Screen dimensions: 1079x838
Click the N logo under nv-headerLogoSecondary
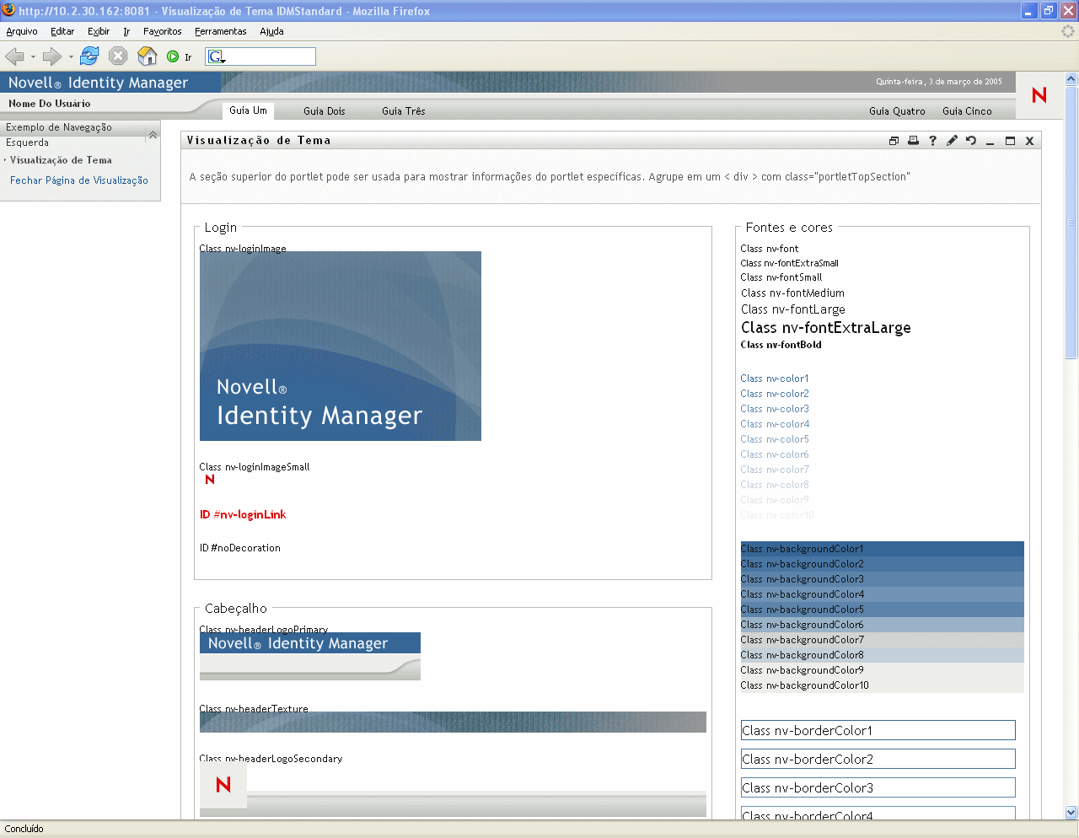point(223,785)
